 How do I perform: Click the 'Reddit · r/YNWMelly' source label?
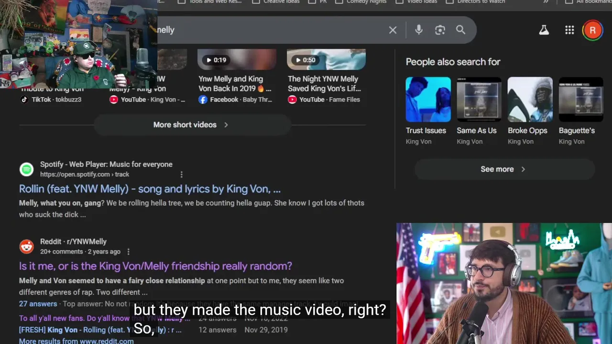(x=73, y=242)
